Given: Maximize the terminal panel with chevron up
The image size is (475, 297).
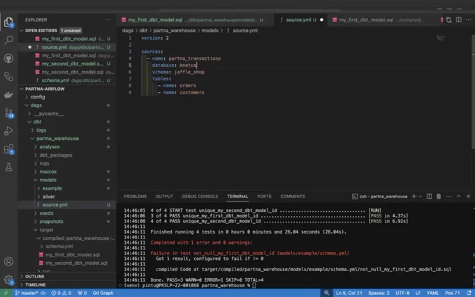Looking at the screenshot, I should (x=459, y=197).
